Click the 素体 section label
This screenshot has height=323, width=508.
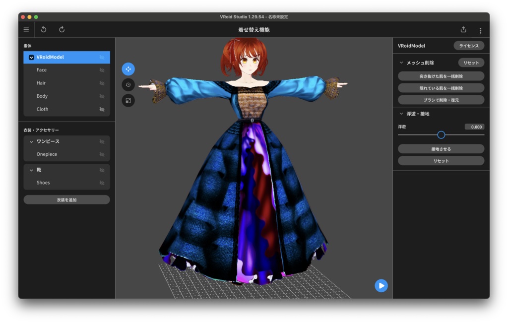tap(28, 46)
